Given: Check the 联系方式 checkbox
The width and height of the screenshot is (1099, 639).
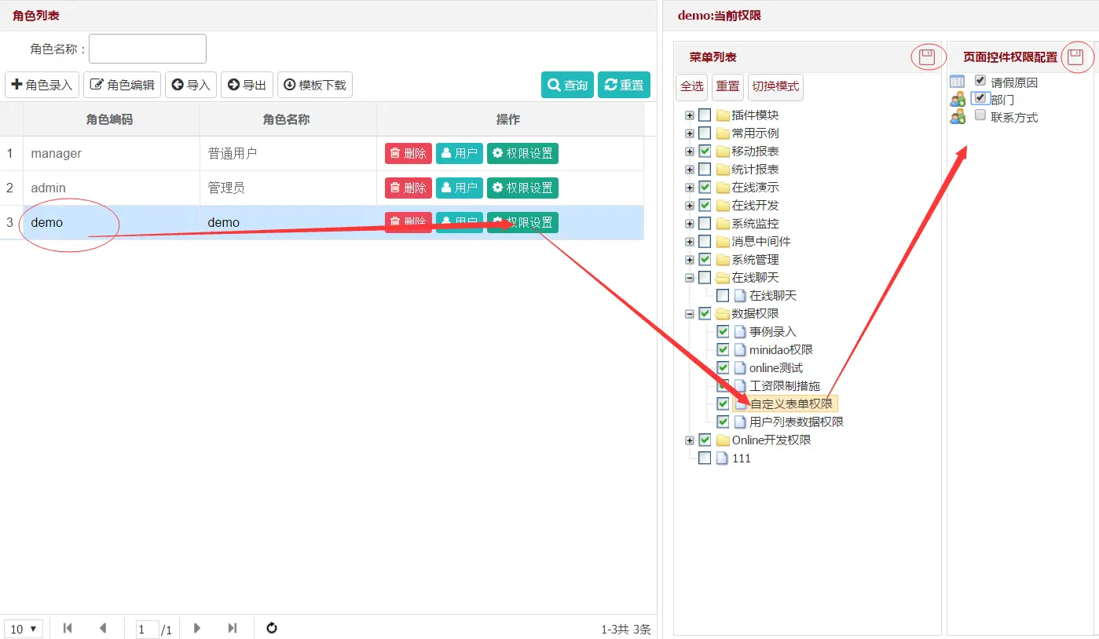Looking at the screenshot, I should (x=980, y=115).
